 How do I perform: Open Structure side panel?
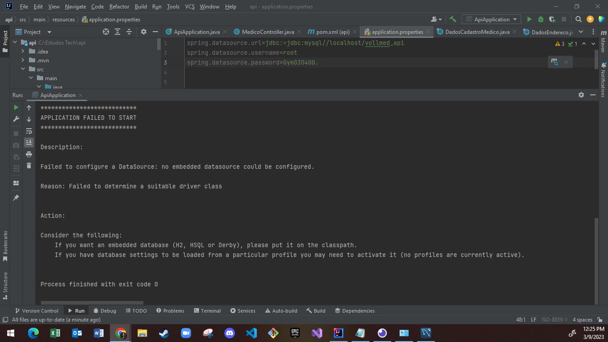[5, 285]
